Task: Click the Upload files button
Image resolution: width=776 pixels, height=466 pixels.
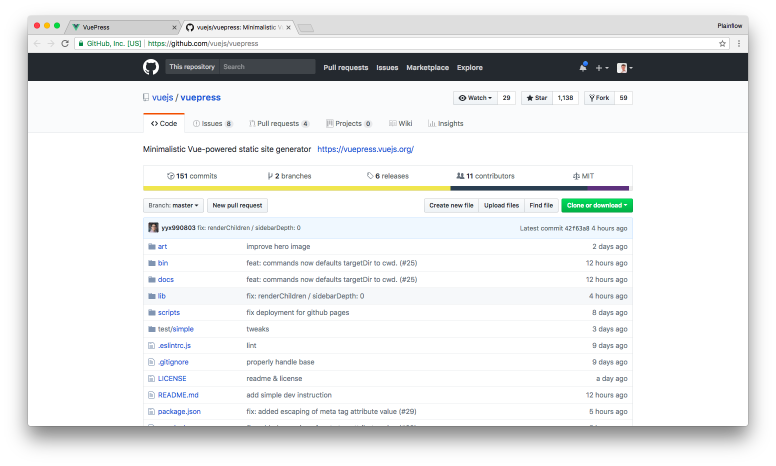Action: click(501, 205)
